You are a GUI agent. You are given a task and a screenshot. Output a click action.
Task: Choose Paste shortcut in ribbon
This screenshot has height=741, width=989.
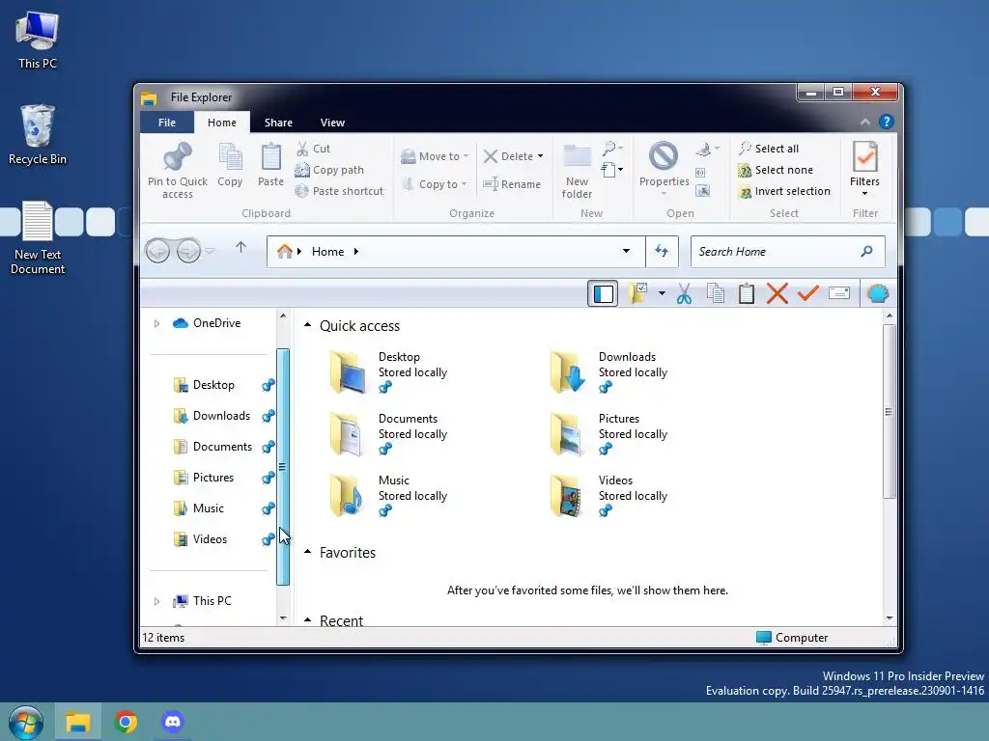click(x=339, y=191)
